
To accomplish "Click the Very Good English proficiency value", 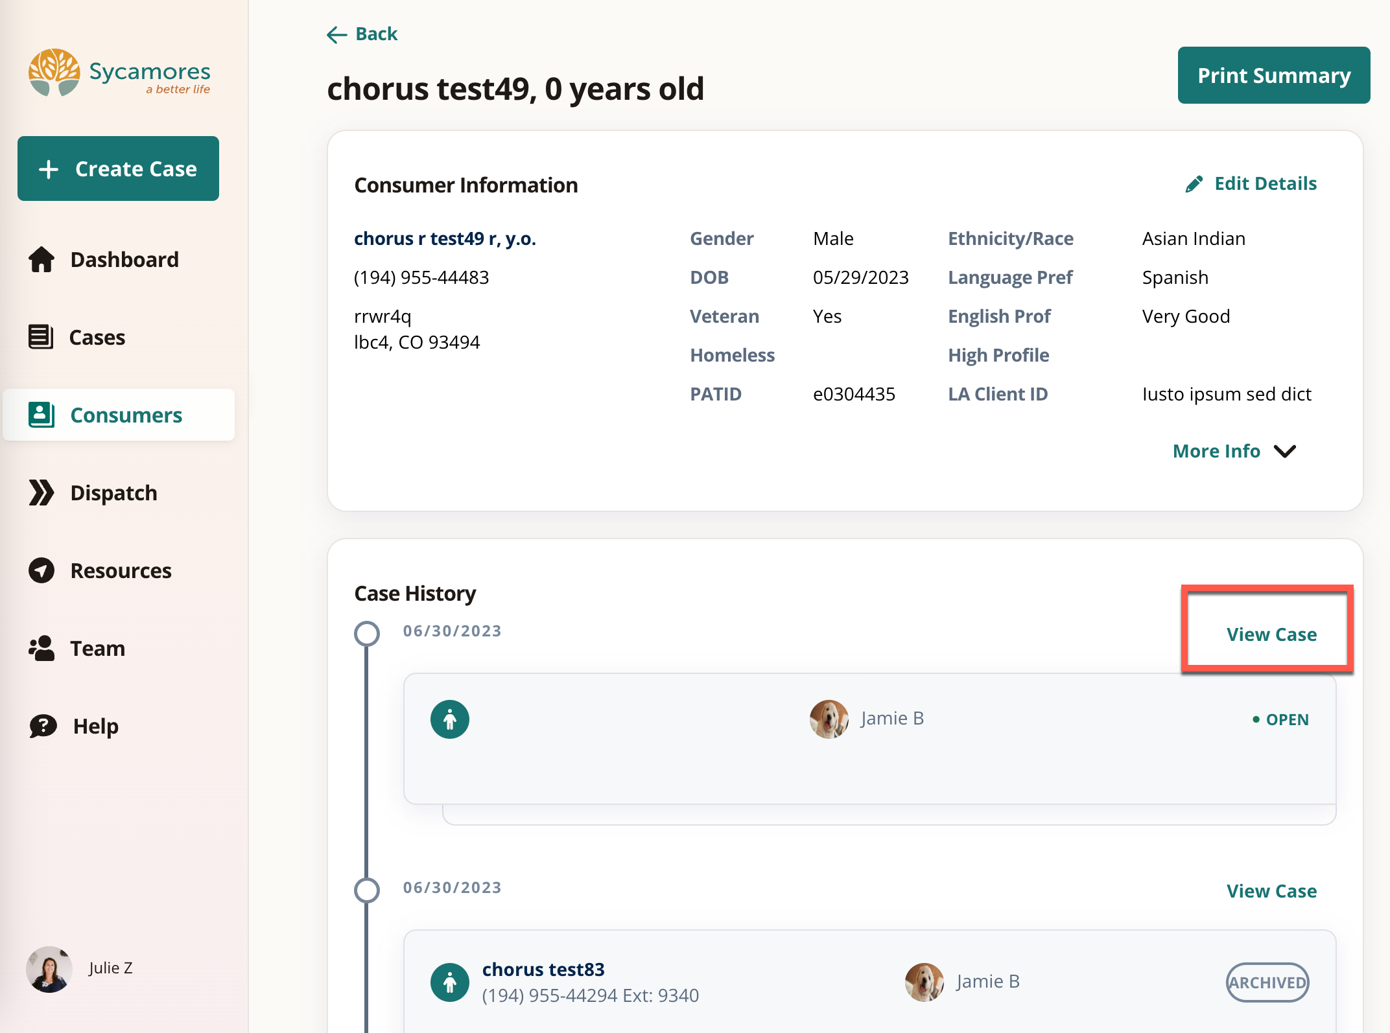I will [x=1186, y=317].
